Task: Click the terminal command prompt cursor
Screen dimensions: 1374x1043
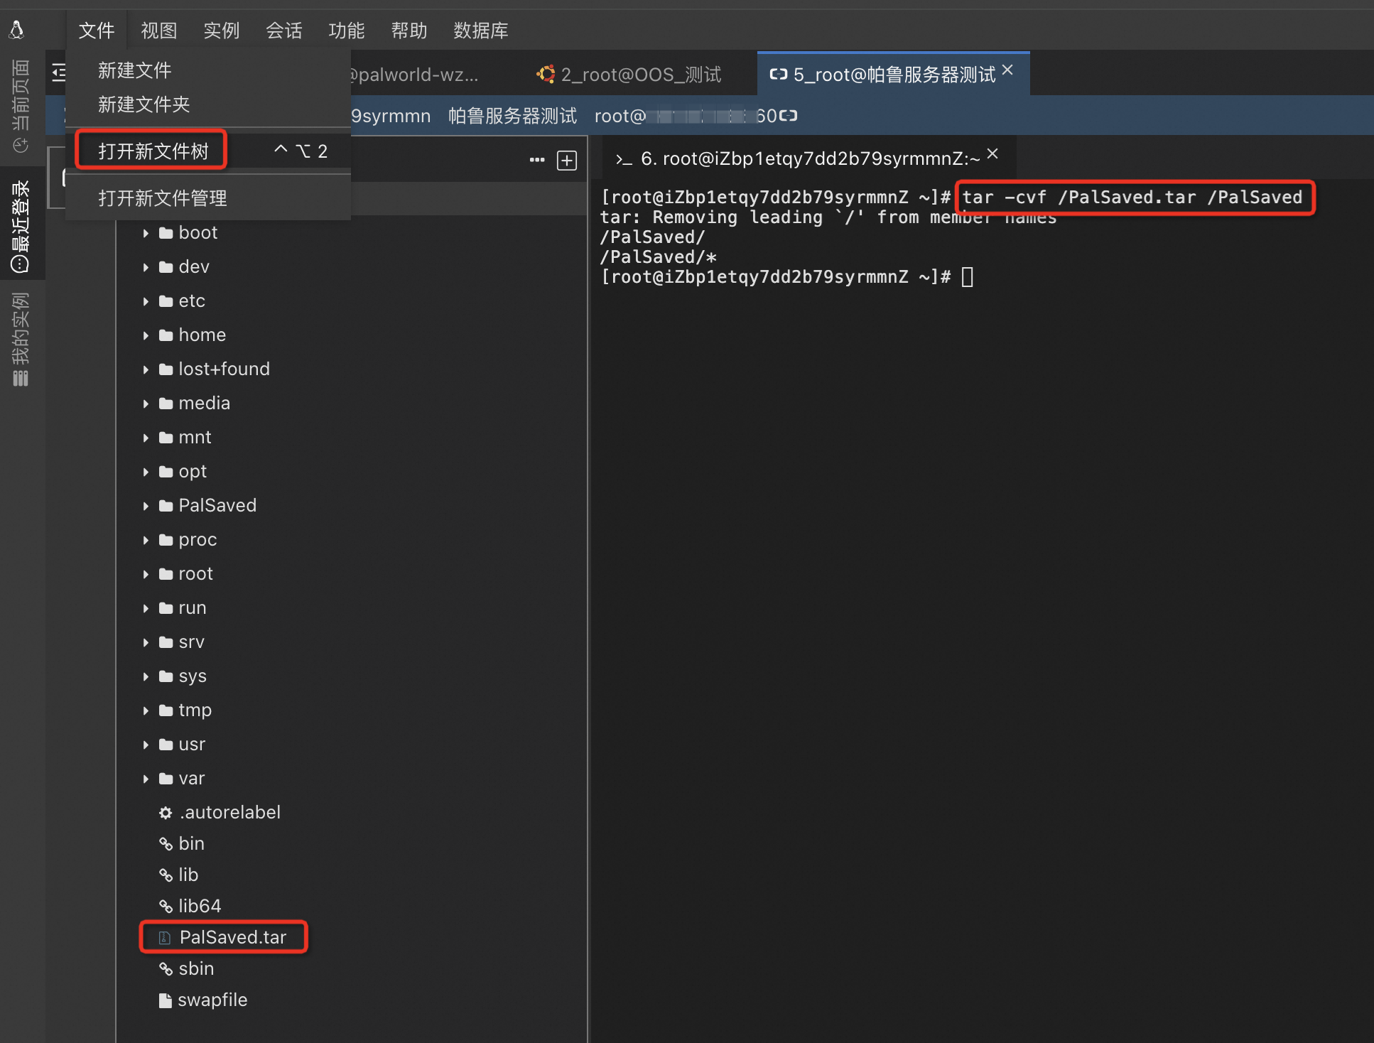Action: 967,276
